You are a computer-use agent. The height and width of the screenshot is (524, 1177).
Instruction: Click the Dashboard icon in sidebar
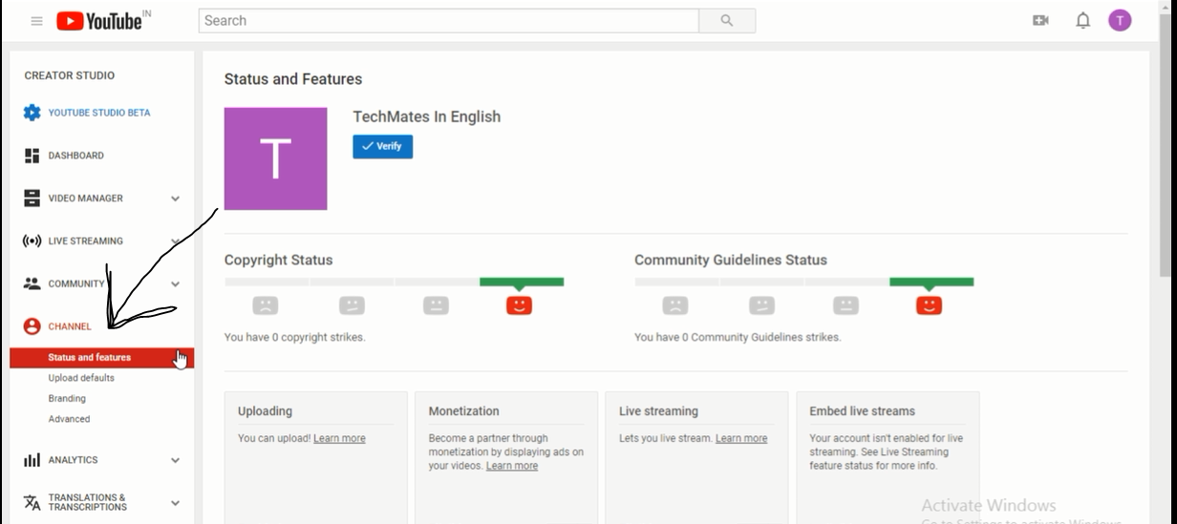(x=32, y=156)
